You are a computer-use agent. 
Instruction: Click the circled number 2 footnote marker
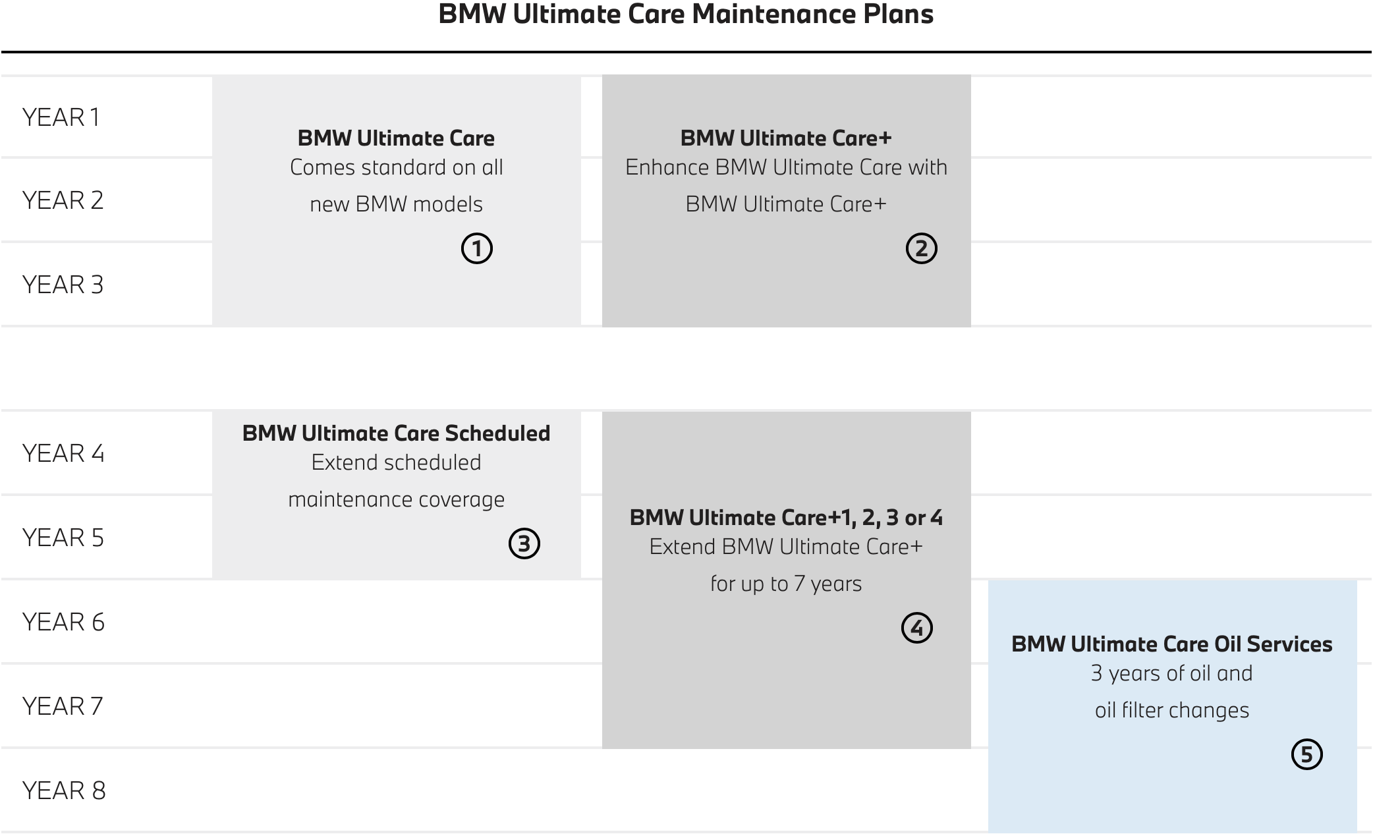921,248
